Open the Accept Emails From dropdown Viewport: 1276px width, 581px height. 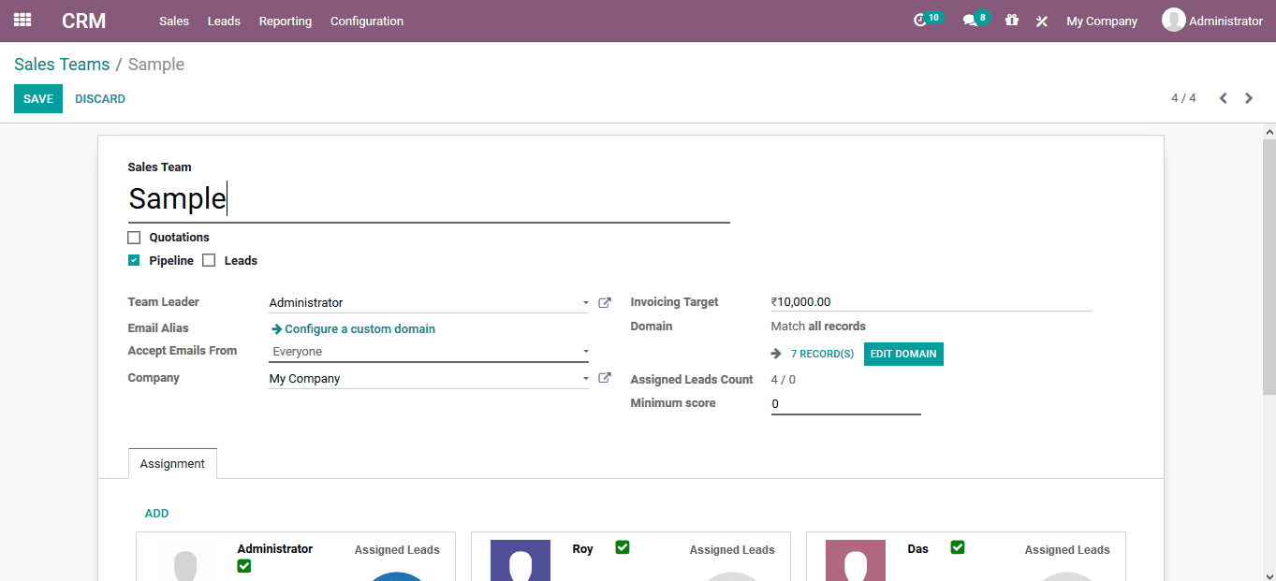[x=586, y=351]
